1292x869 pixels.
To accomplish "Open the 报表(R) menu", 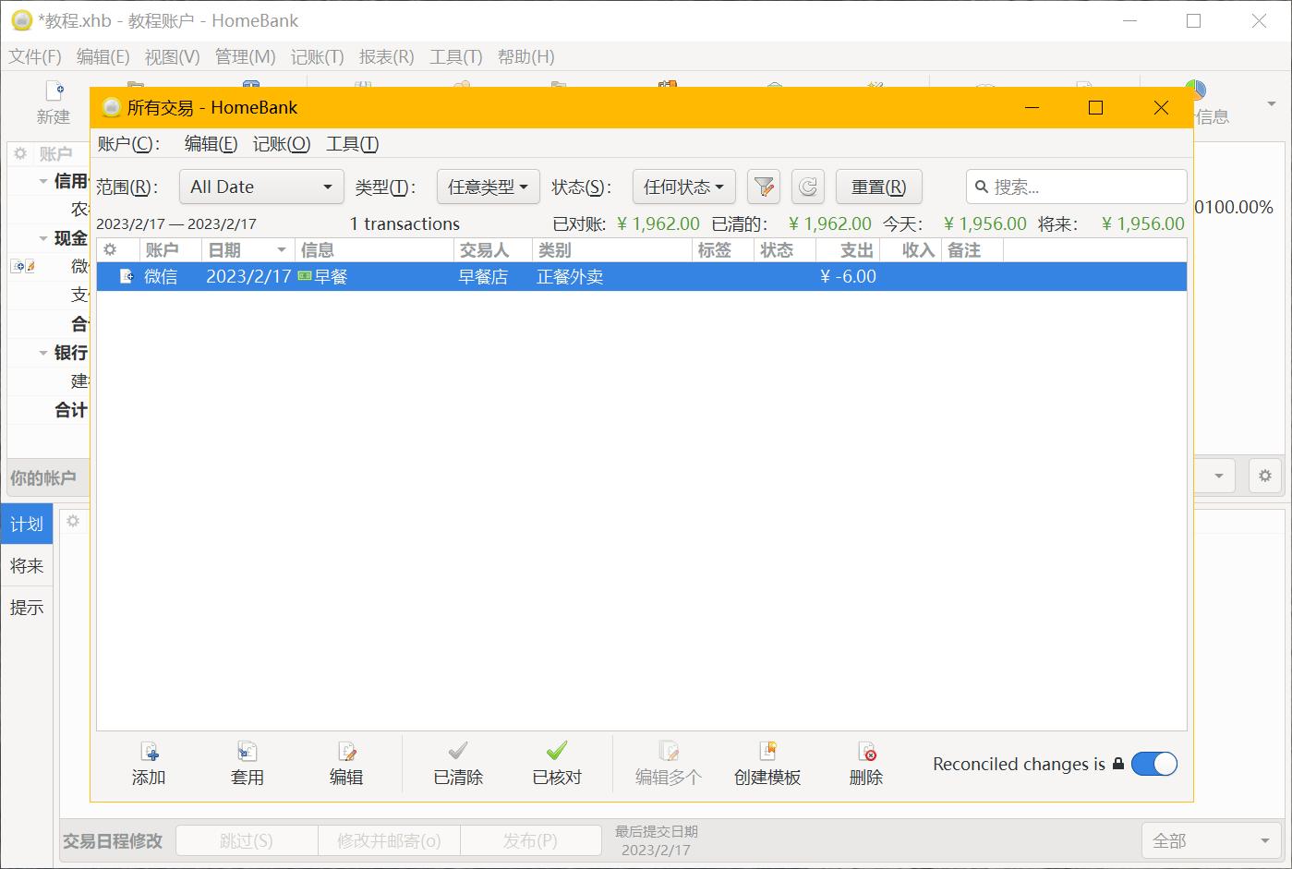I will tap(386, 56).
